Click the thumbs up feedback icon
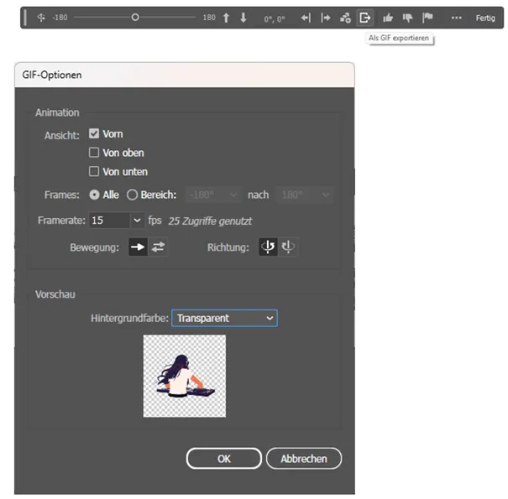The height and width of the screenshot is (499, 508). click(x=388, y=17)
